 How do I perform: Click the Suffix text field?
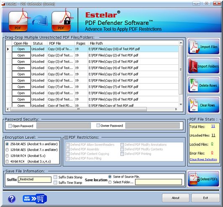point(35,180)
